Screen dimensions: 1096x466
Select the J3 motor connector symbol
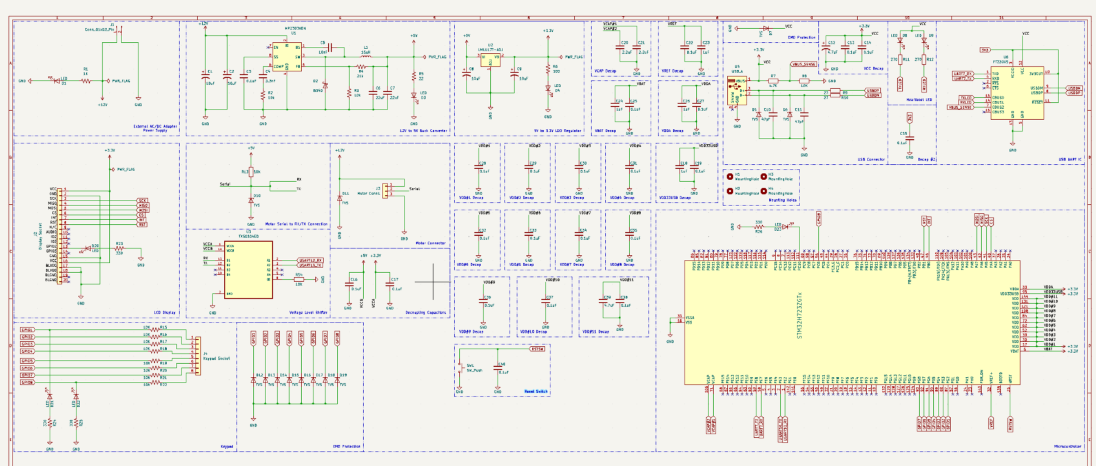click(386, 191)
